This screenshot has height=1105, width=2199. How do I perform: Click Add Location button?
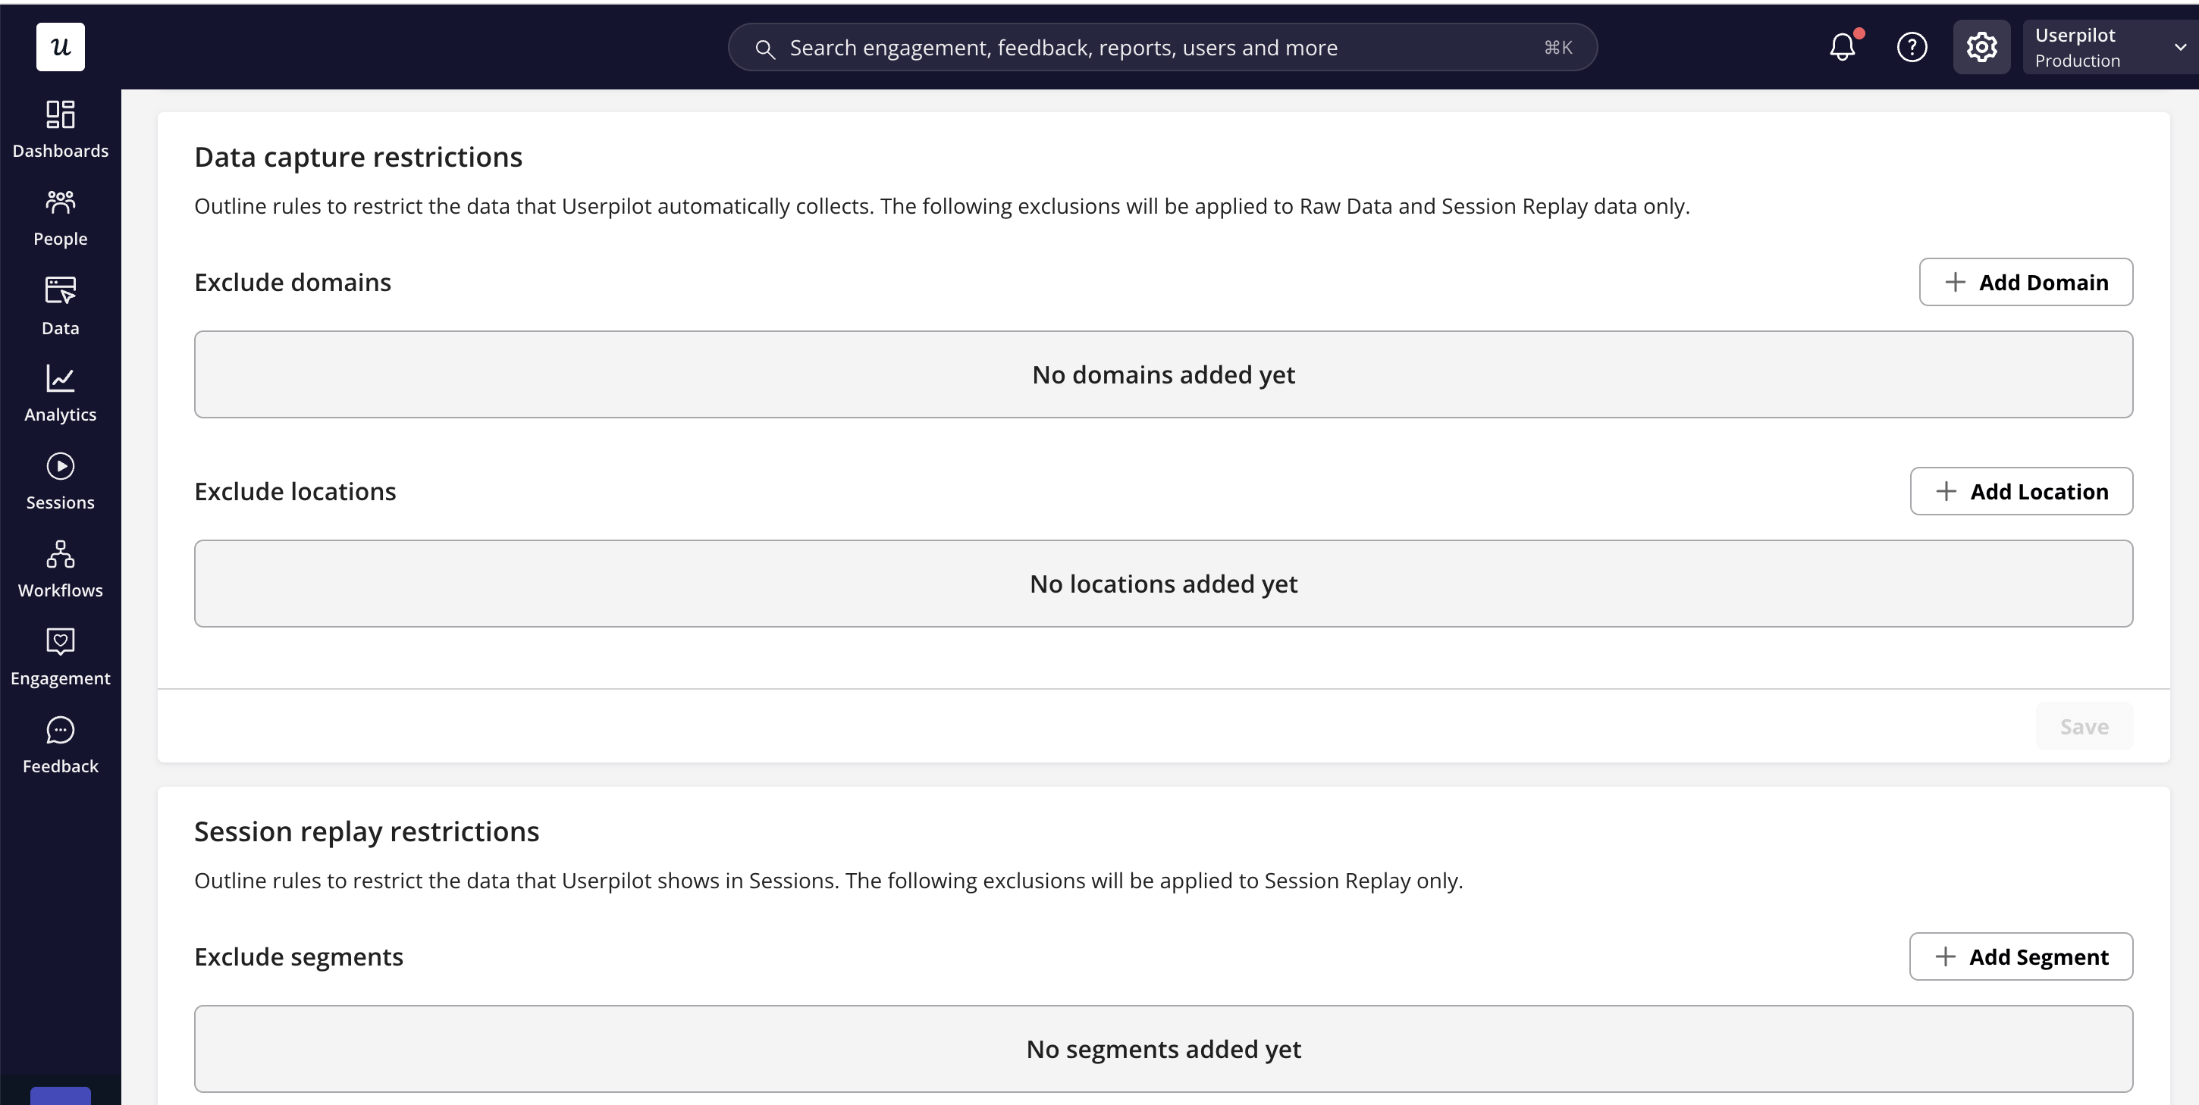pos(2022,490)
